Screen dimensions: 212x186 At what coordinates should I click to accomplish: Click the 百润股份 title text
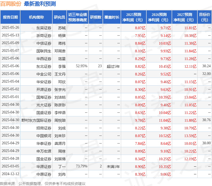pos(11,4)
